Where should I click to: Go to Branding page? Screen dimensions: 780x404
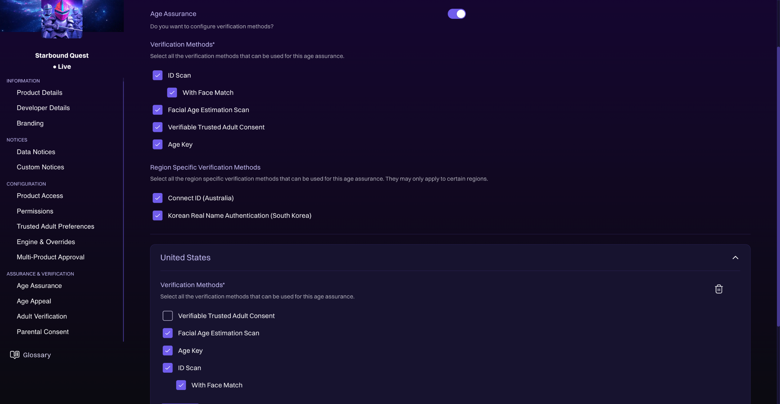coord(30,123)
